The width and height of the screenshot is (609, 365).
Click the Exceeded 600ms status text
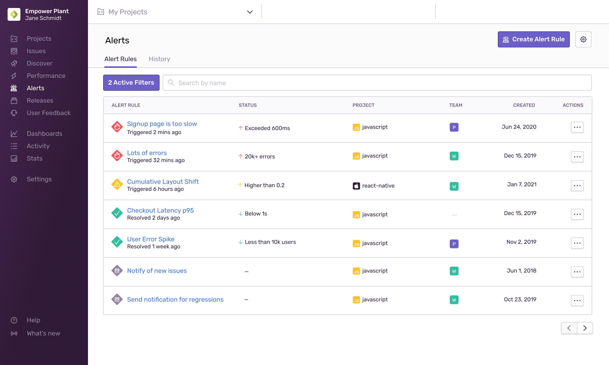point(267,128)
